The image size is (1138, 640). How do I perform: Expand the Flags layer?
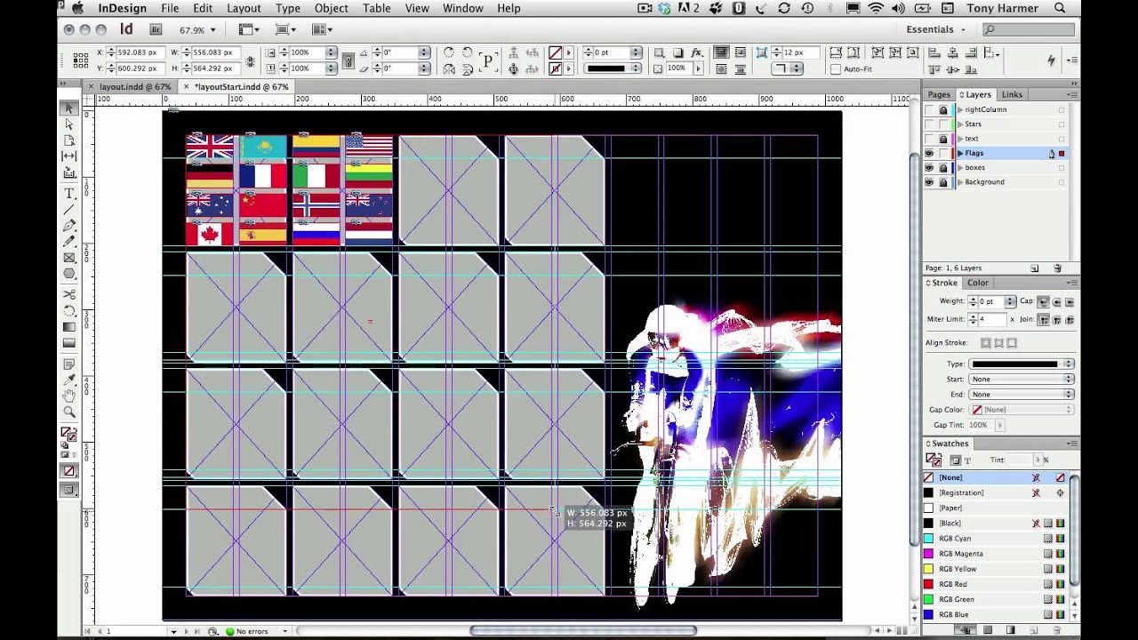click(960, 154)
